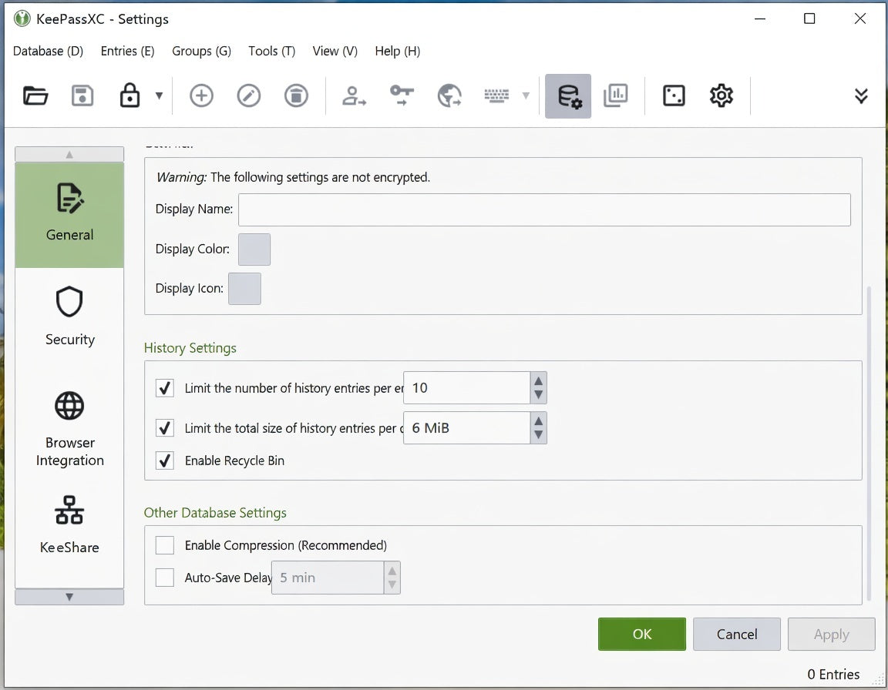Click the OK button
The width and height of the screenshot is (888, 690).
641,635
